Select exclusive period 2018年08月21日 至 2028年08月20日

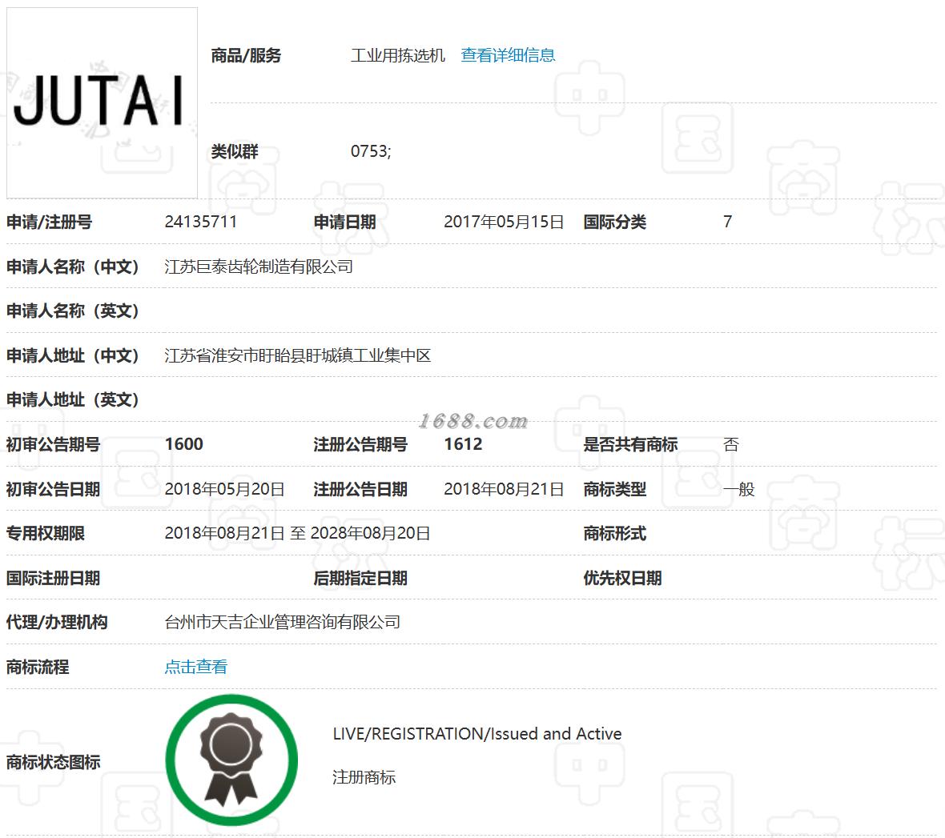click(x=297, y=533)
